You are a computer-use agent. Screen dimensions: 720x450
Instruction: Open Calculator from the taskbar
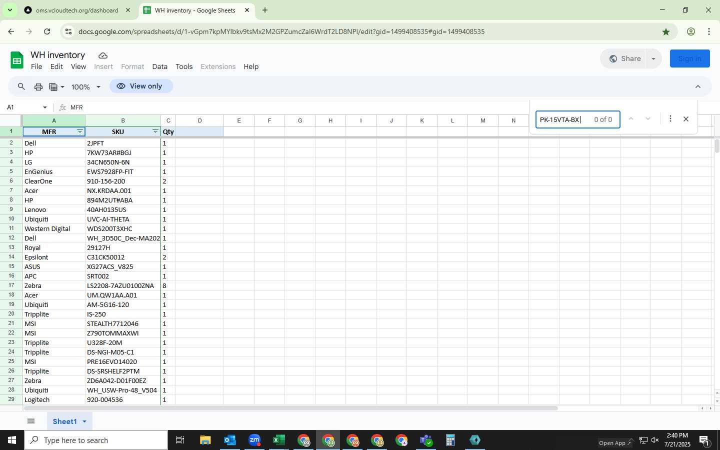(x=450, y=440)
